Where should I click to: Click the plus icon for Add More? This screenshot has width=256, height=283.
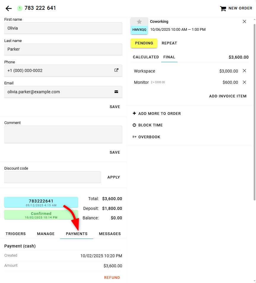click(135, 113)
